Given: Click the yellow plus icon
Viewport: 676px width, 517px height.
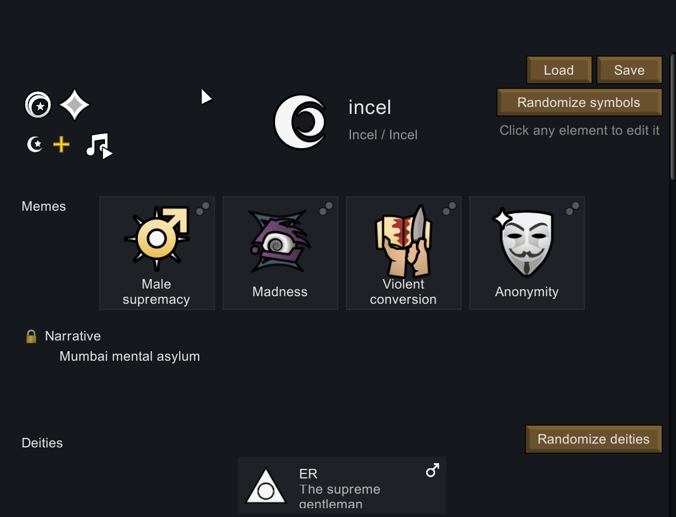Looking at the screenshot, I should click(61, 145).
